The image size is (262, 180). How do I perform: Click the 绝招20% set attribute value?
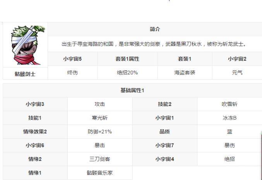coord(127,73)
